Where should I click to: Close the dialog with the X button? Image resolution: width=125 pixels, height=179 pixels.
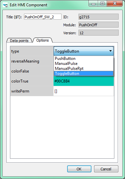pos(114,4)
